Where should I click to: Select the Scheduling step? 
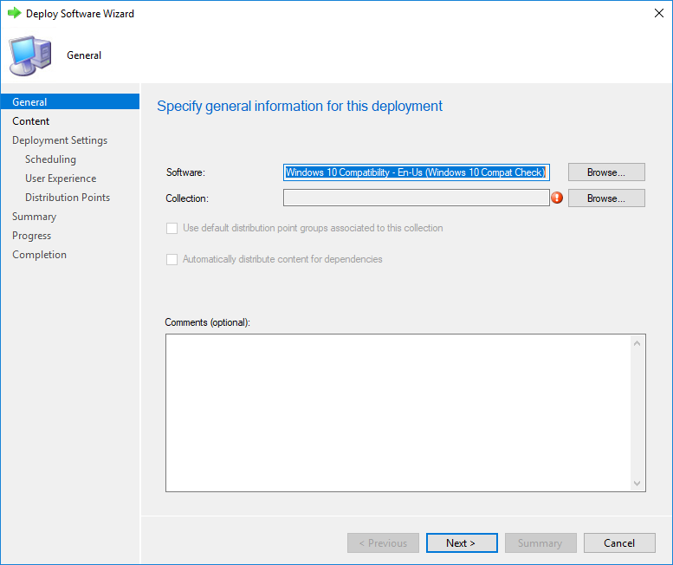[x=50, y=159]
